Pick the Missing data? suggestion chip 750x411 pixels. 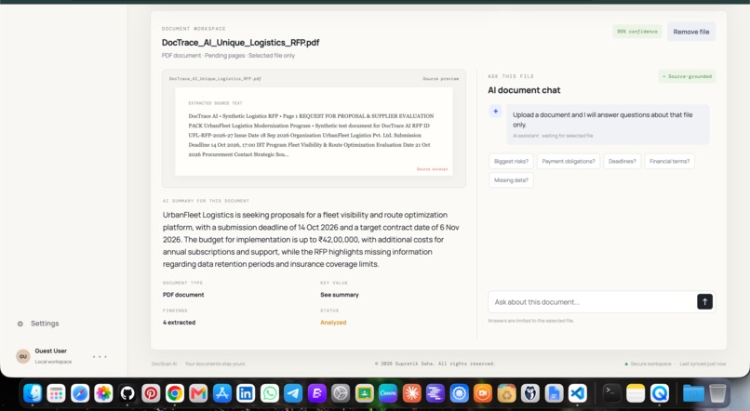511,180
